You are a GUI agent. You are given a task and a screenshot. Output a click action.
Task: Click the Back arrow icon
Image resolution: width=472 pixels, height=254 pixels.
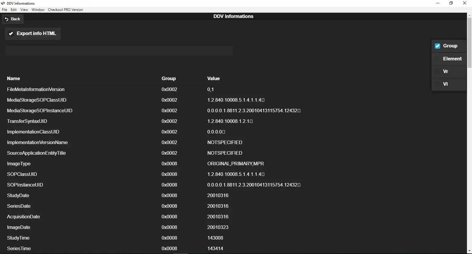click(6, 19)
